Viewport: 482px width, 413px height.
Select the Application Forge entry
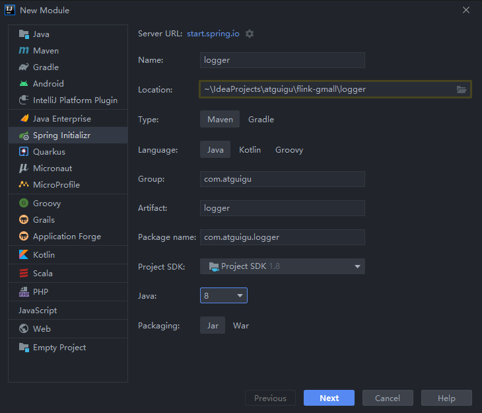click(68, 237)
